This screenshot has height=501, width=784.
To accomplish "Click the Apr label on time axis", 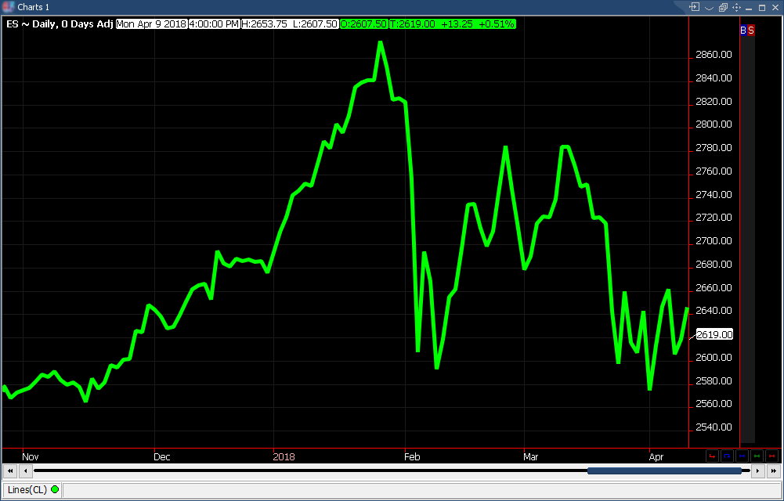I will click(656, 456).
